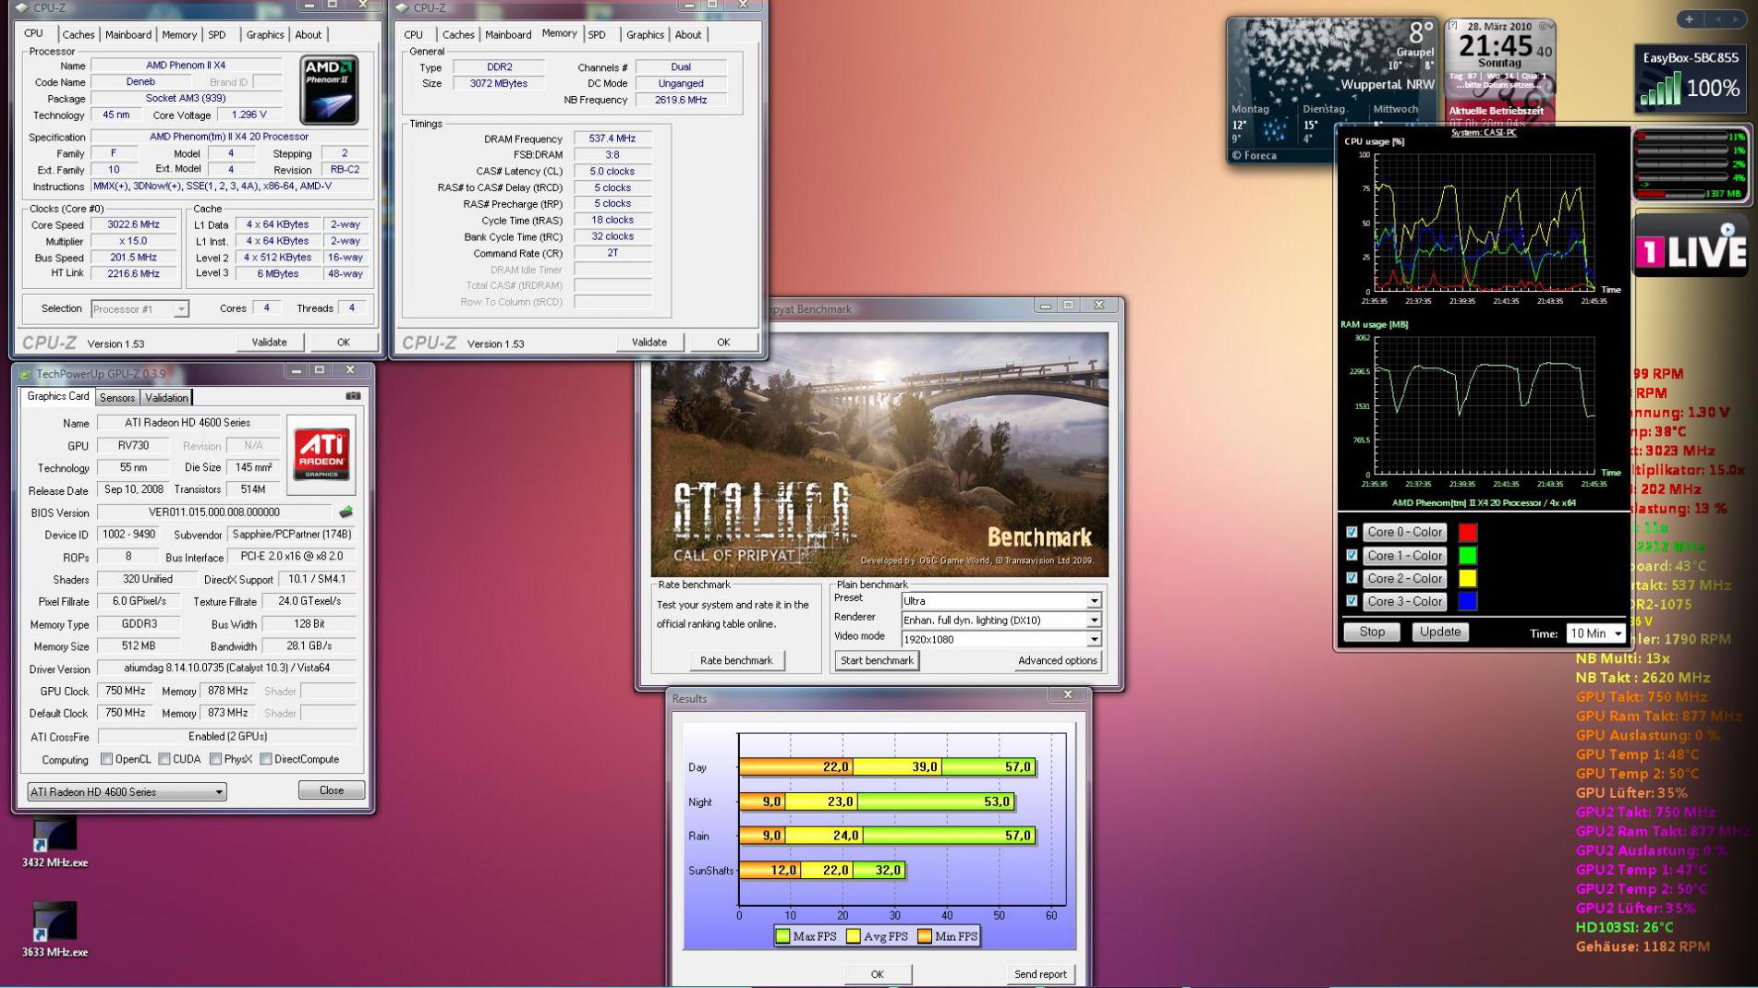Click the ATI Radeon logo in GPU-Z

(321, 454)
